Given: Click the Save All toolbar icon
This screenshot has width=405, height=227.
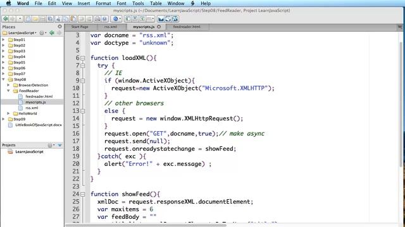Looking at the screenshot, I should (51, 19).
